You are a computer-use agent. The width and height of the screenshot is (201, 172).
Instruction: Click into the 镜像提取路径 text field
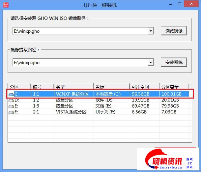(80, 62)
